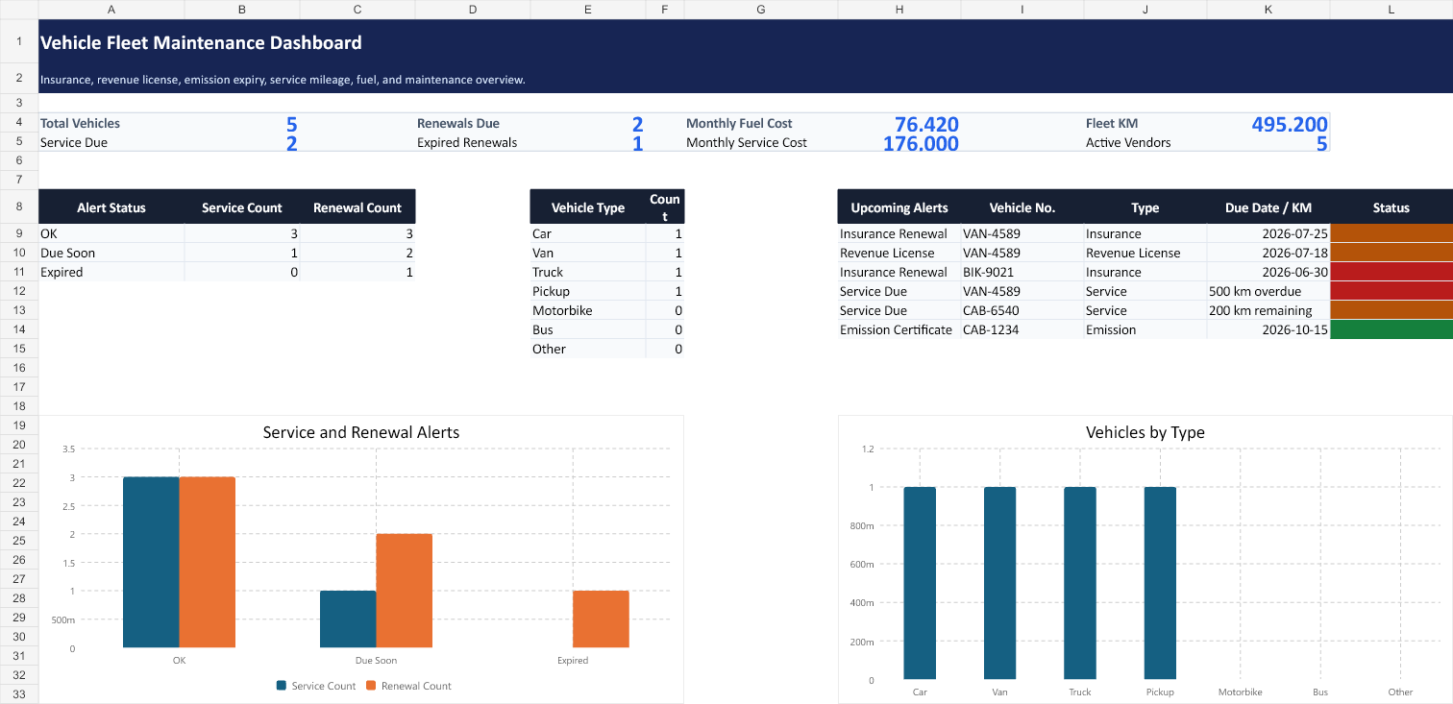Viewport: 1453px width, 704px height.
Task: Click the Fleet KM value 495.200
Action: [x=1290, y=124]
